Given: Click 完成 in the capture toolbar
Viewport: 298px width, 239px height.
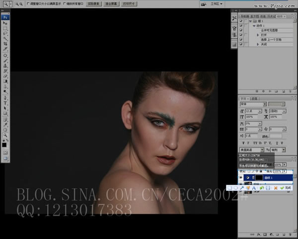Looking at the screenshot, I should click(x=286, y=188).
